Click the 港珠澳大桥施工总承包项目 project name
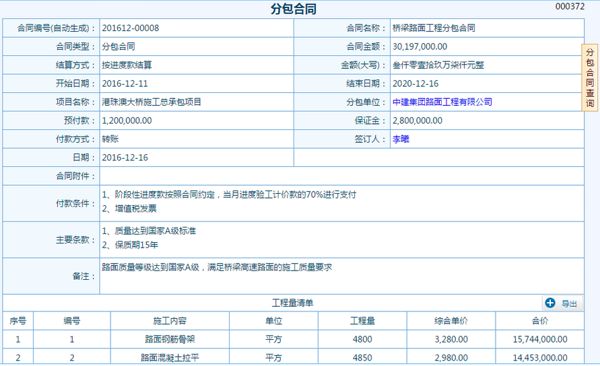 coord(152,102)
